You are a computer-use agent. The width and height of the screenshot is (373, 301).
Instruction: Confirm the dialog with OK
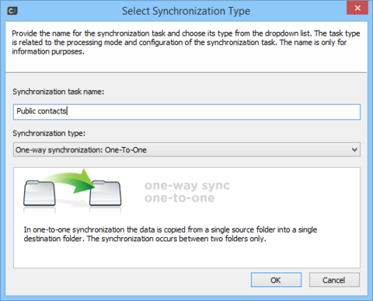point(276,280)
